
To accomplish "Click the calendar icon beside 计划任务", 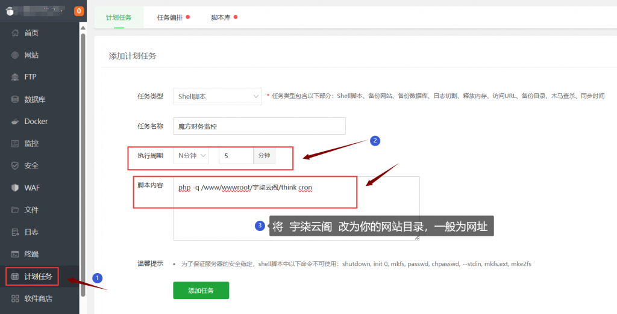I will pos(15,276).
